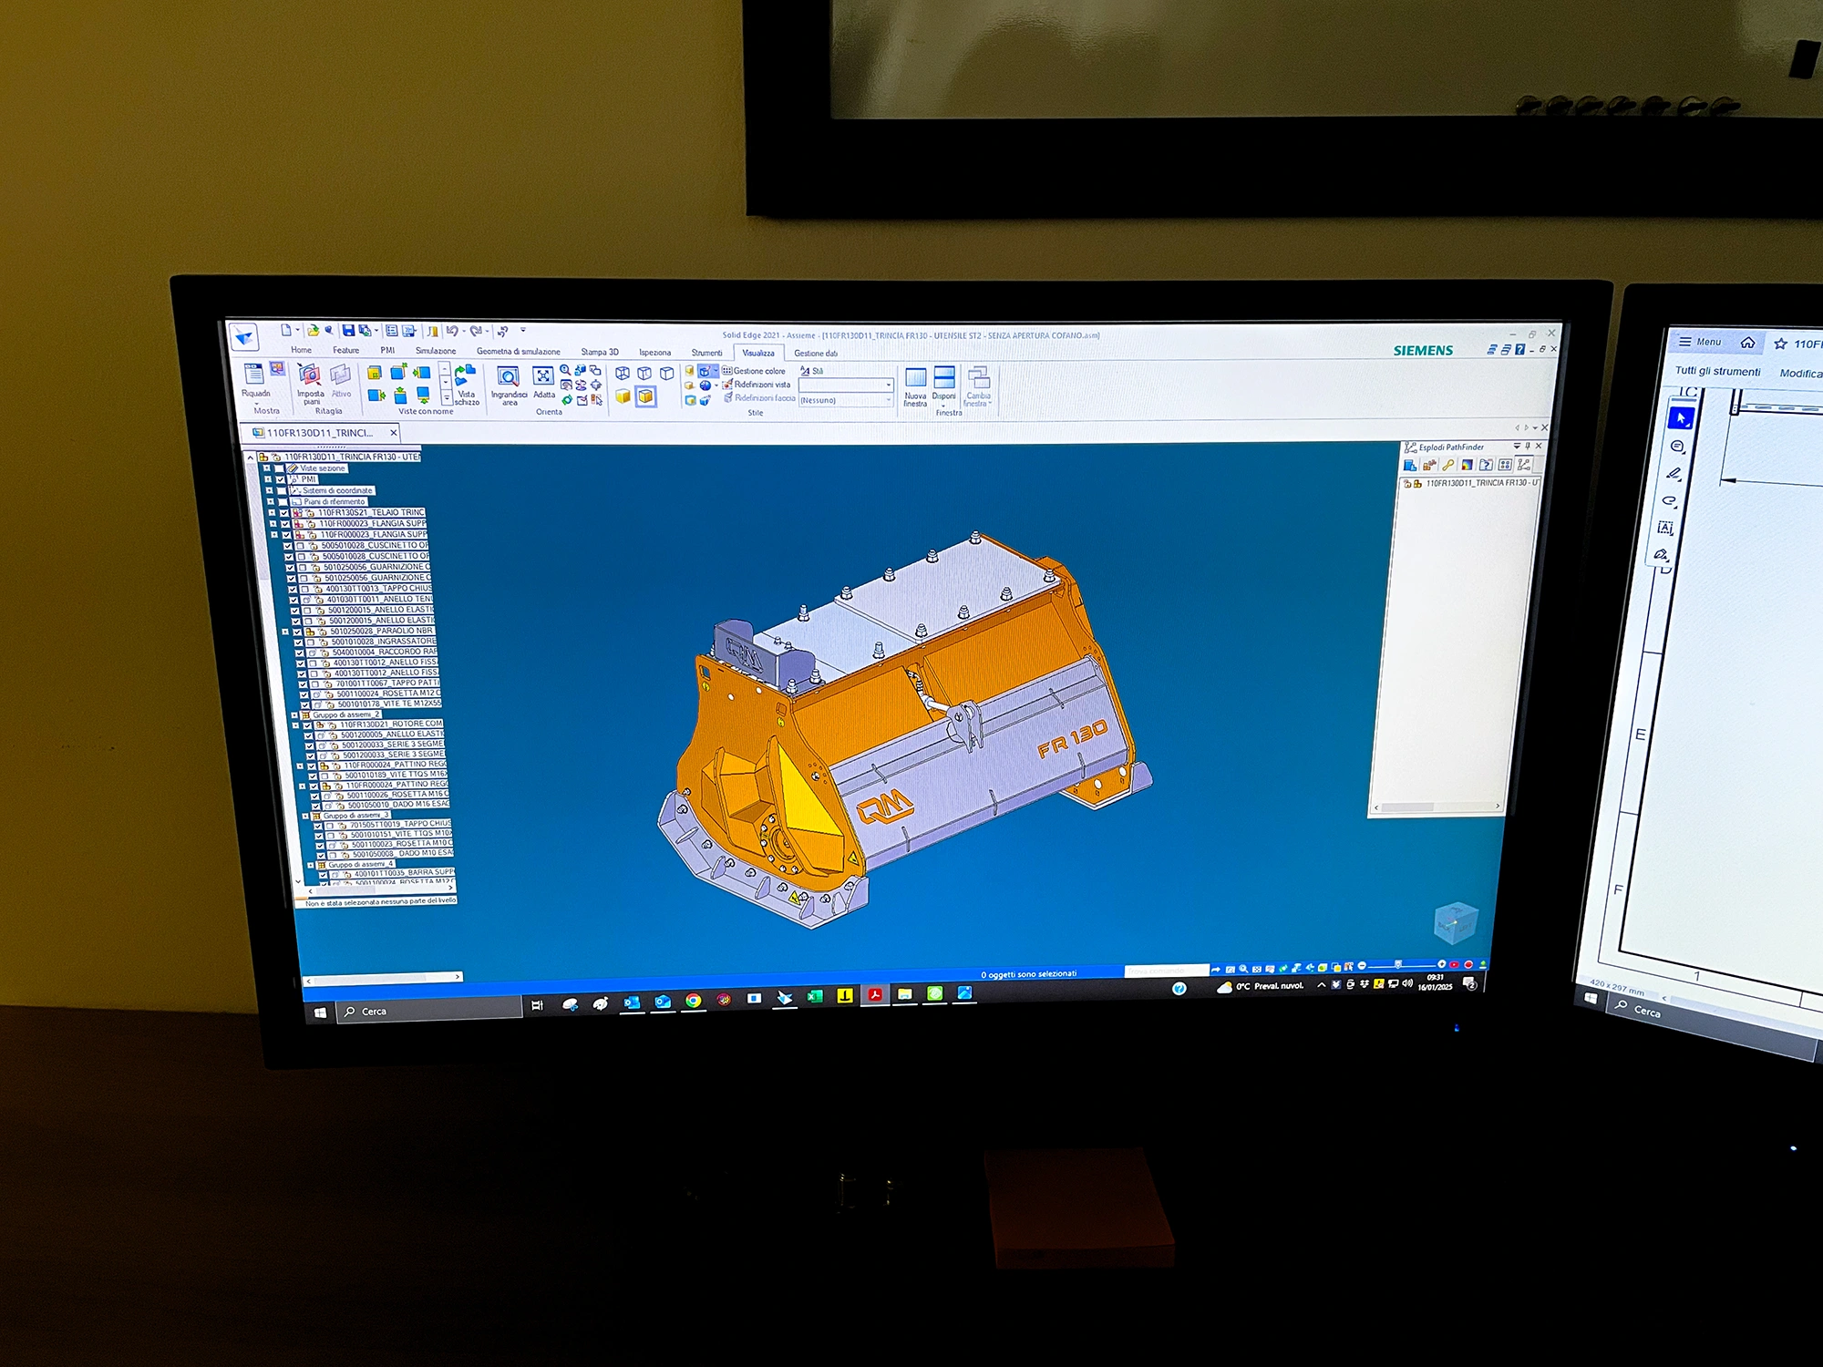The width and height of the screenshot is (1823, 1367).
Task: Select the Ingrandisci area zoom tool
Action: point(509,385)
